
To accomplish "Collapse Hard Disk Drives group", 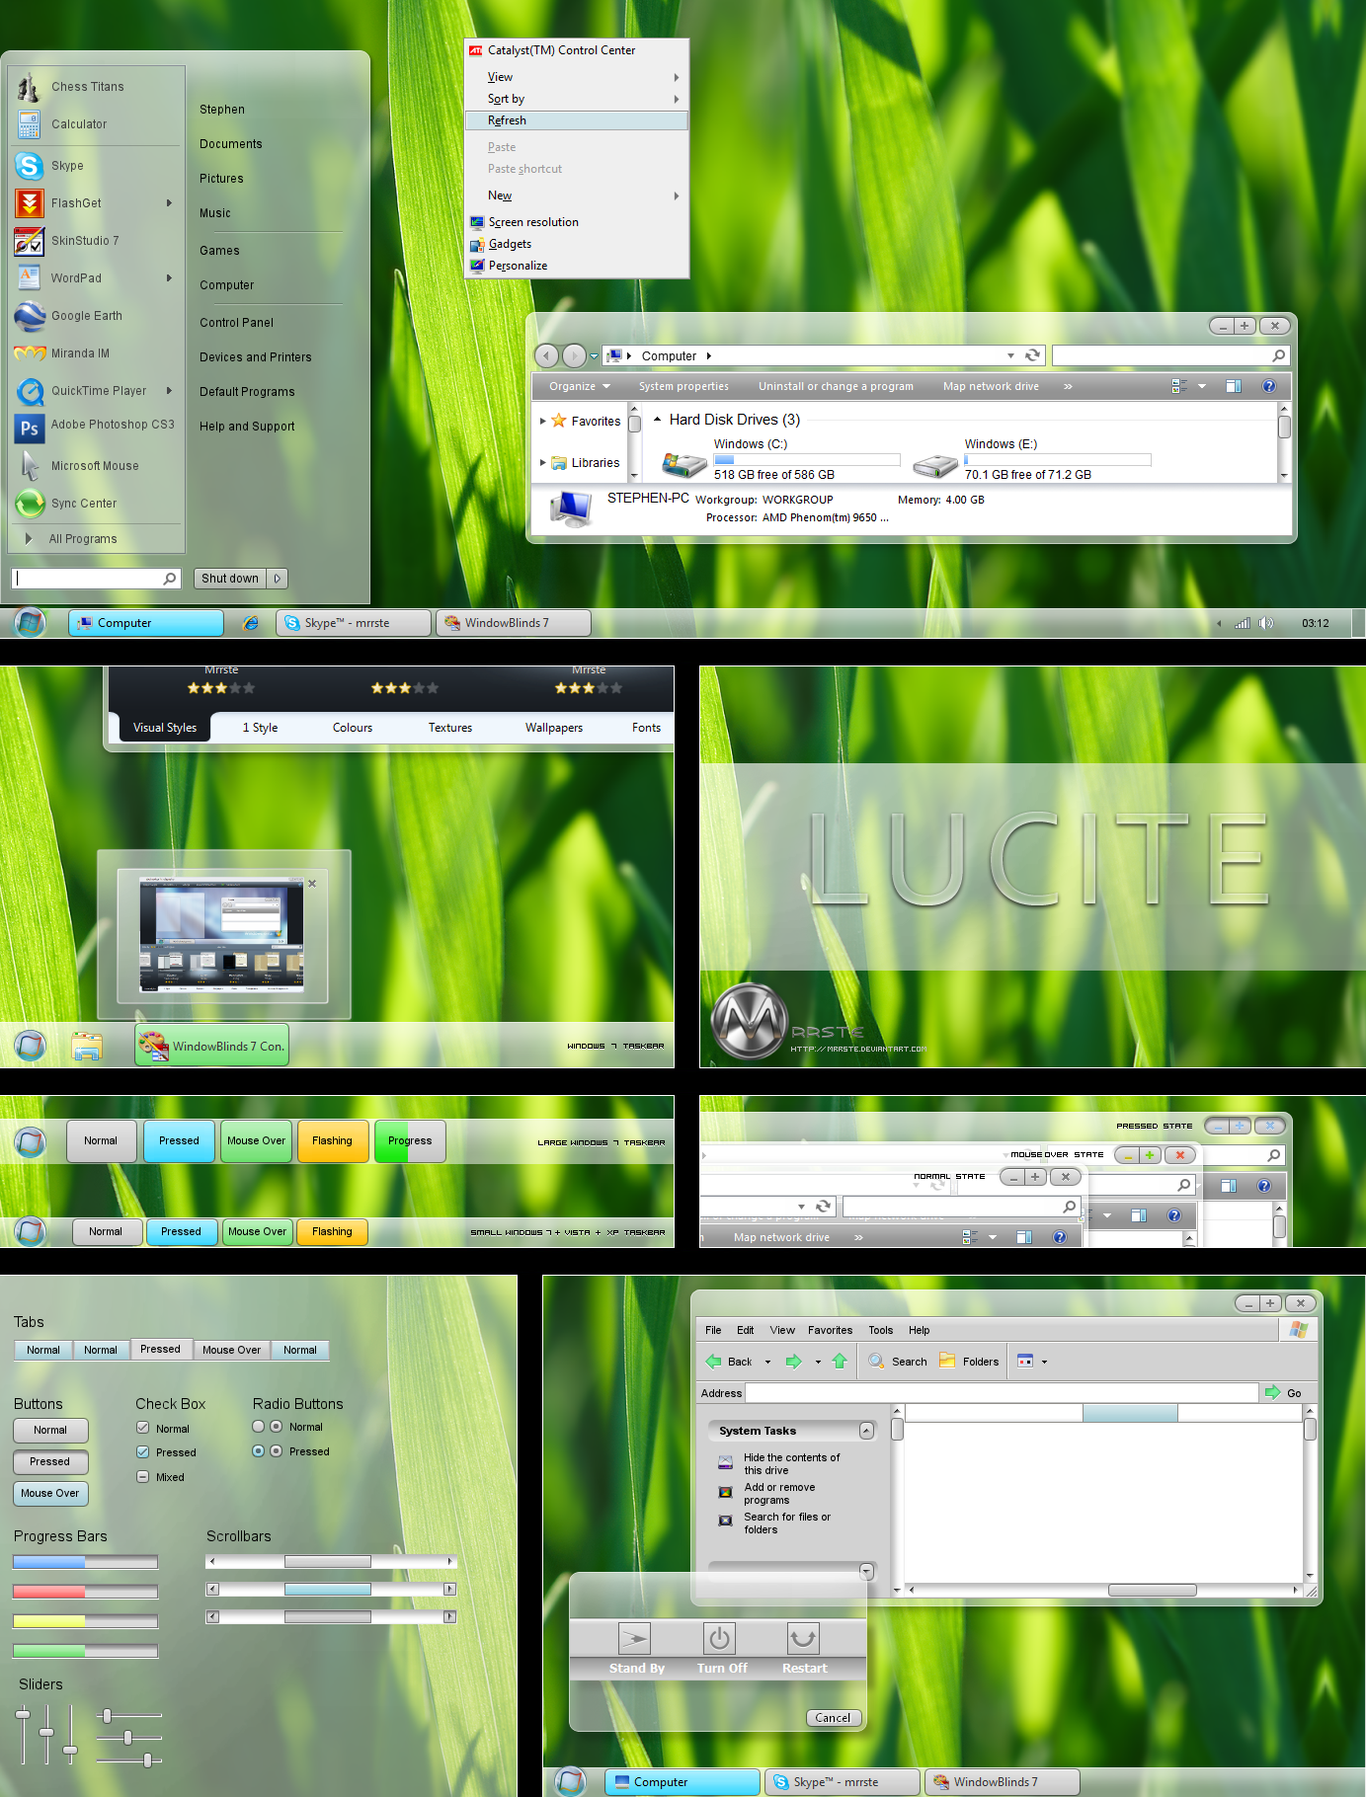I will coord(657,420).
